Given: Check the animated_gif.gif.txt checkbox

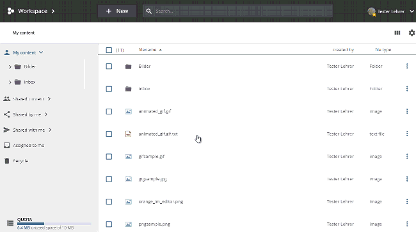Looking at the screenshot, I should tap(109, 134).
